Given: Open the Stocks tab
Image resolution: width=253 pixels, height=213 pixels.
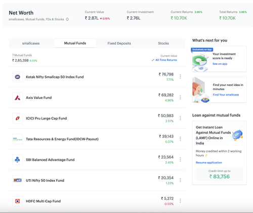Looking at the screenshot, I should pos(163,44).
